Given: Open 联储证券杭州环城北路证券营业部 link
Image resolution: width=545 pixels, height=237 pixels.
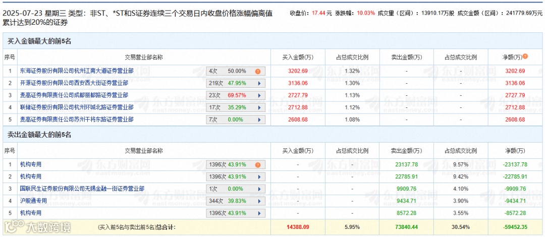Looking at the screenshot, I should pyautogui.click(x=77, y=107).
